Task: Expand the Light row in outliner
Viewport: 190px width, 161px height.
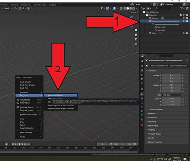Action: click(147, 33)
